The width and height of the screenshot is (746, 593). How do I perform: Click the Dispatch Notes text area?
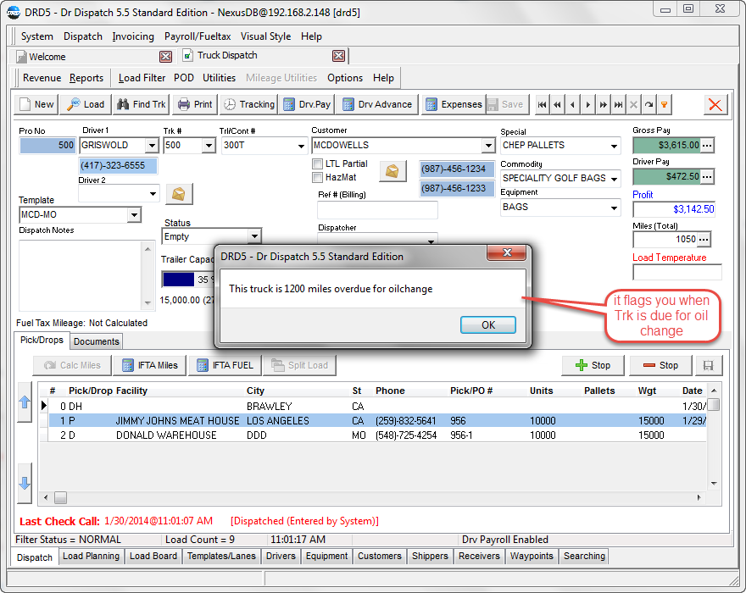81,275
